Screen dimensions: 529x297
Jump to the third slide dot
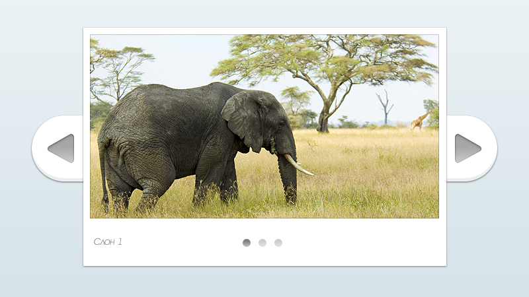coord(278,243)
